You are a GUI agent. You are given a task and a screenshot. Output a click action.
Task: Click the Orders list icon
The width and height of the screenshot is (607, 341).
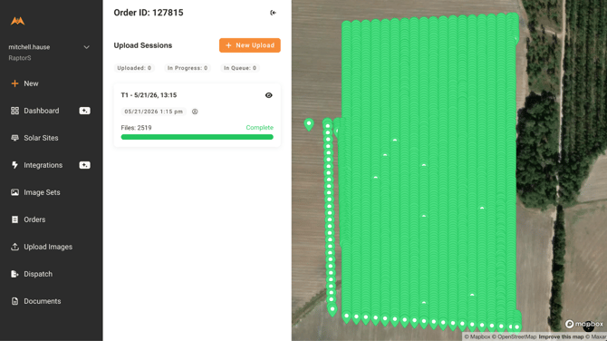click(x=14, y=219)
